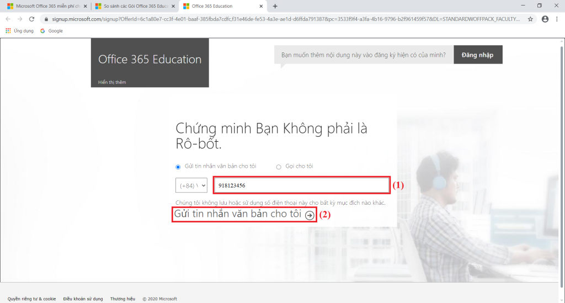Open Quyền riêng tư & cookie link
The height and width of the screenshot is (303, 565).
point(31,299)
